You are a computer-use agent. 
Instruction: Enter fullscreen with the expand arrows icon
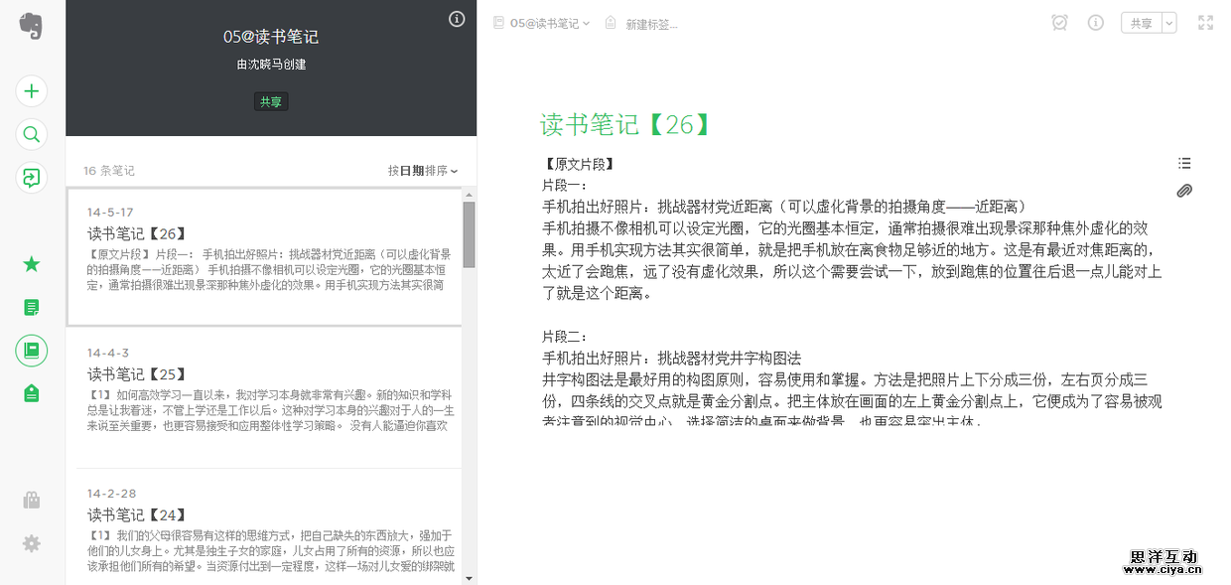click(1204, 22)
